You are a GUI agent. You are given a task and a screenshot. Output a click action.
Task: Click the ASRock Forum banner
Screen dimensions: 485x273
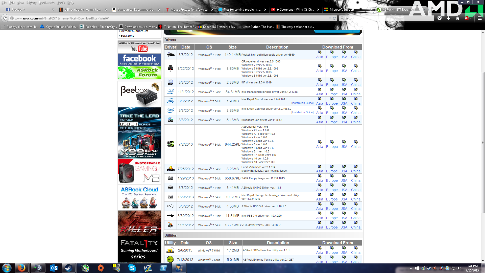tap(139, 73)
